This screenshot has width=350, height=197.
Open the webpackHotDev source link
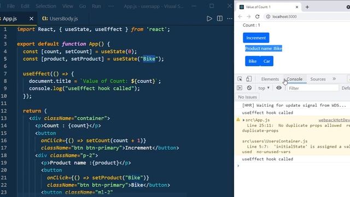(334, 120)
